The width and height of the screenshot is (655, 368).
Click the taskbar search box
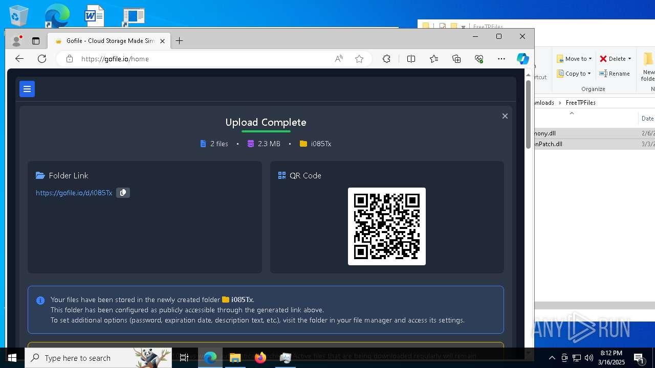click(99, 358)
